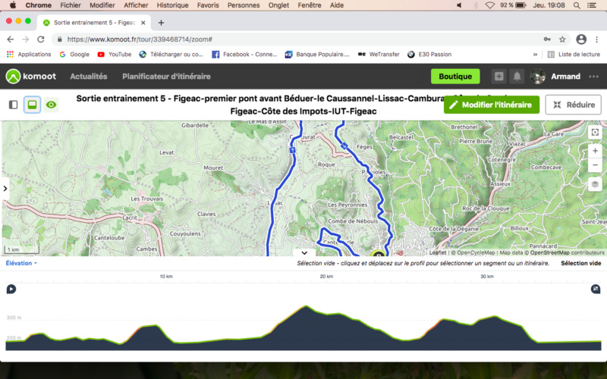This screenshot has width=607, height=379.
Task: Open Armand's profile avatar
Action: point(538,77)
